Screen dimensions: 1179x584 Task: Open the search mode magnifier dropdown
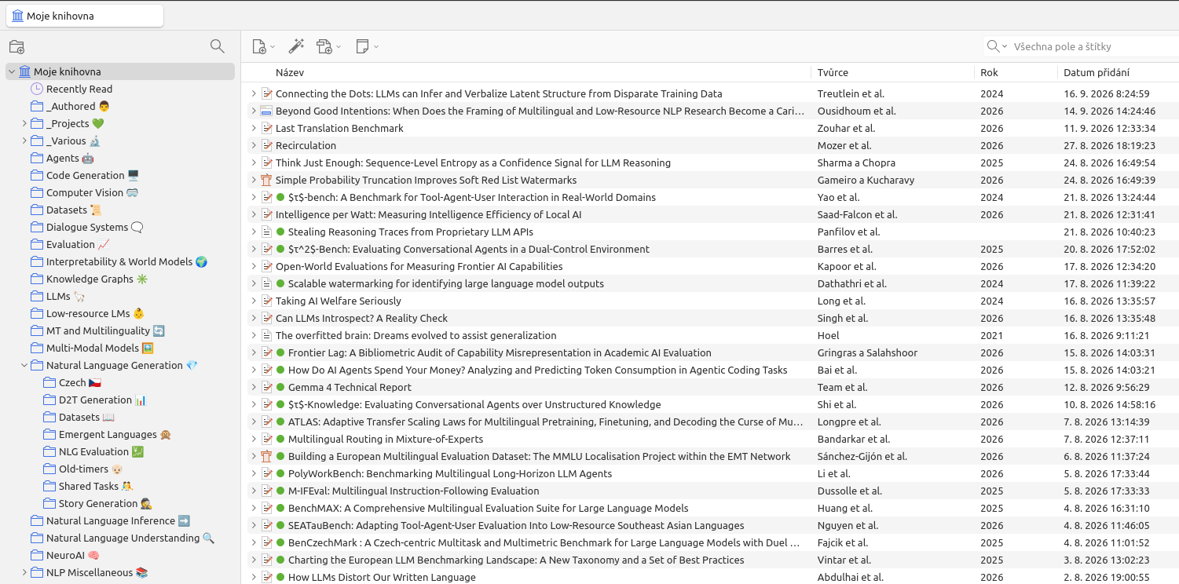[997, 46]
